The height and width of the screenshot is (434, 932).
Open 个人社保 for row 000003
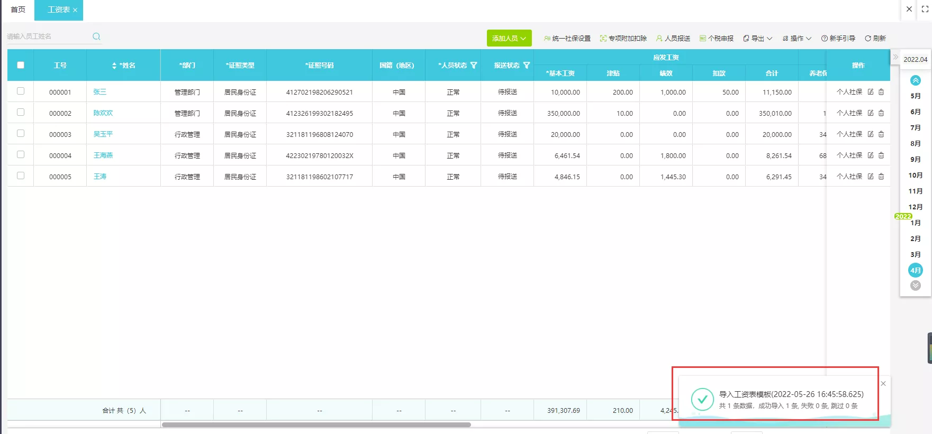849,134
